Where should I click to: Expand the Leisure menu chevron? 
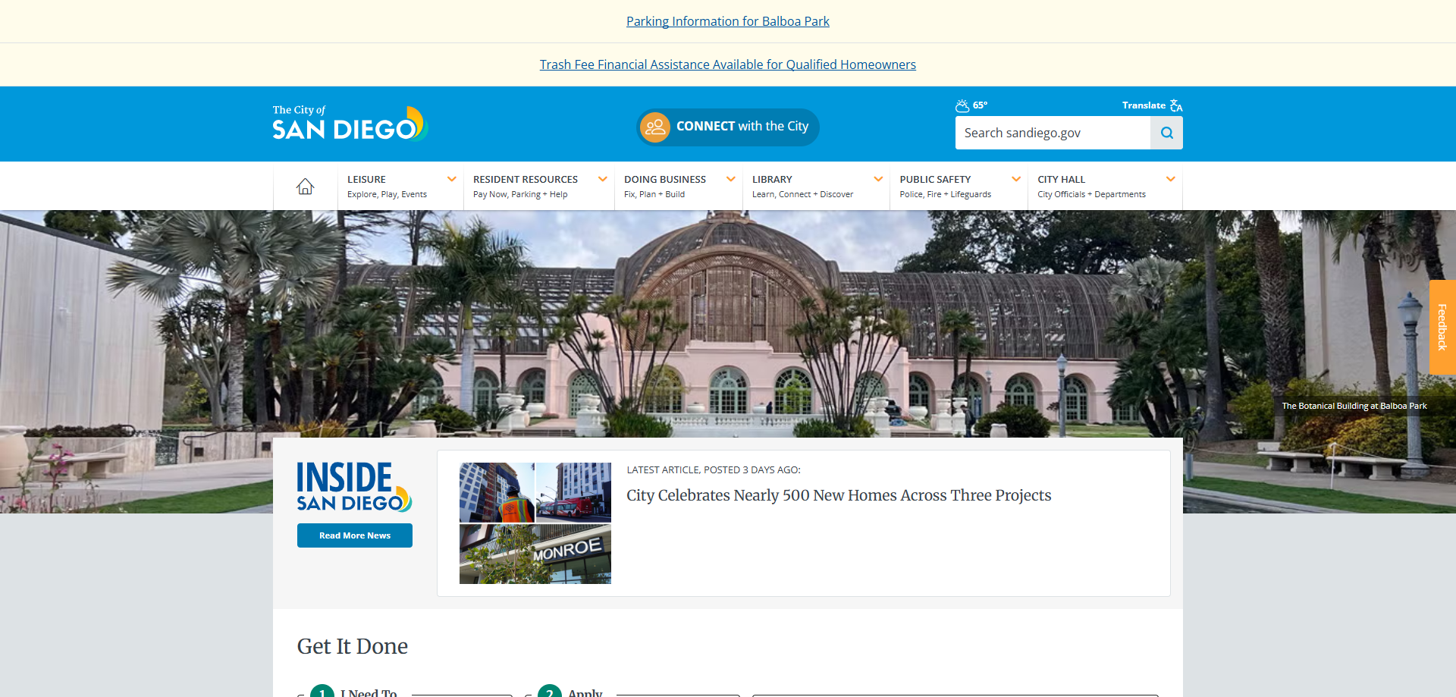click(452, 180)
